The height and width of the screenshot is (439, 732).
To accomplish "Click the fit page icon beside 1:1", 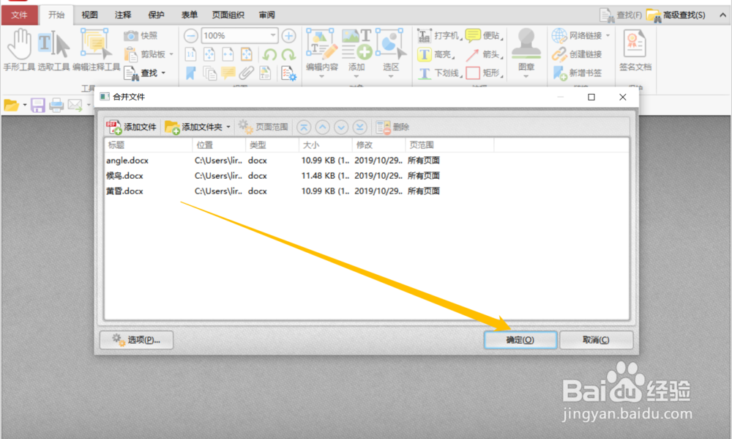I will click(209, 54).
